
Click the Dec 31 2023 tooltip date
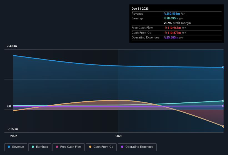pyautogui.click(x=140, y=9)
